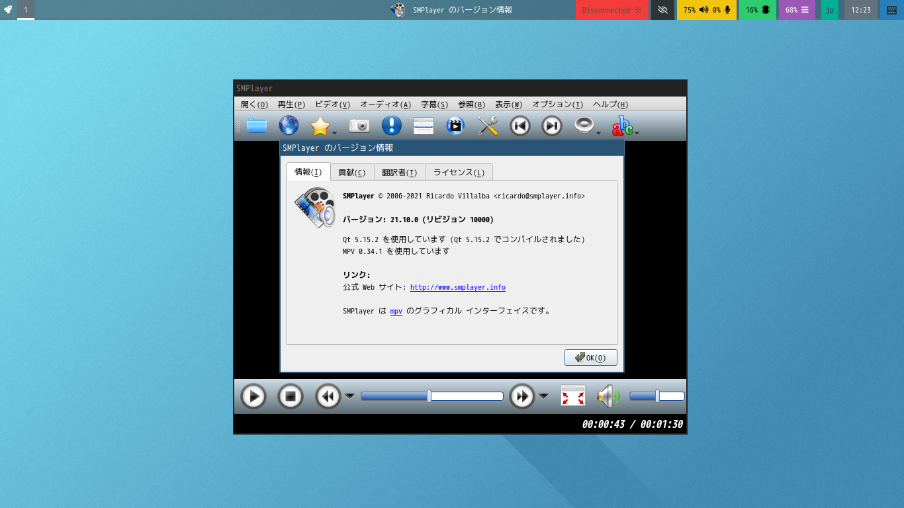
Task: Click the audio speaker track icon
Action: point(584,126)
